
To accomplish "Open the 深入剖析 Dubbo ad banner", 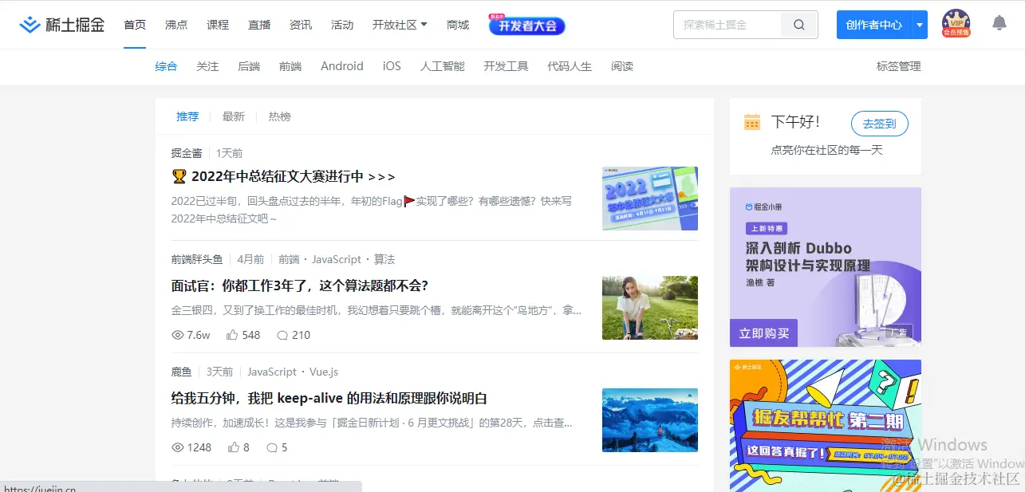I will [x=826, y=267].
